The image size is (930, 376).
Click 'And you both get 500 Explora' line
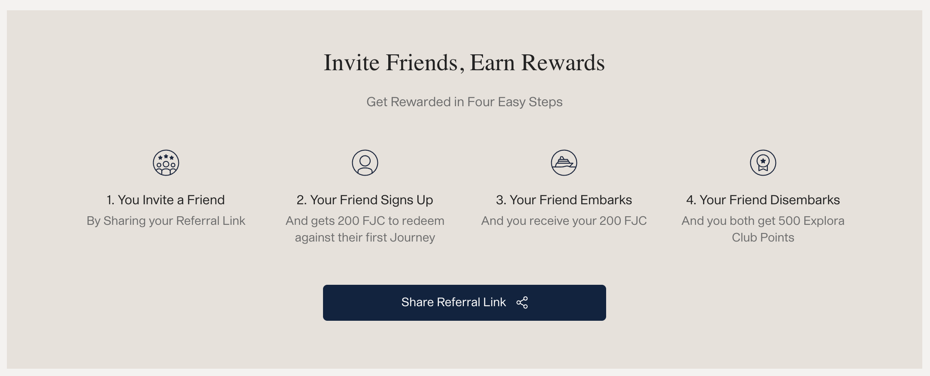[x=763, y=221]
